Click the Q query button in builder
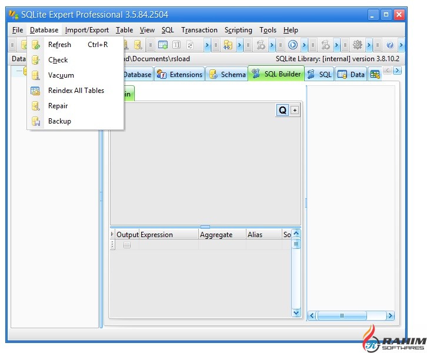Screen dimensions: 427x353 coord(282,111)
